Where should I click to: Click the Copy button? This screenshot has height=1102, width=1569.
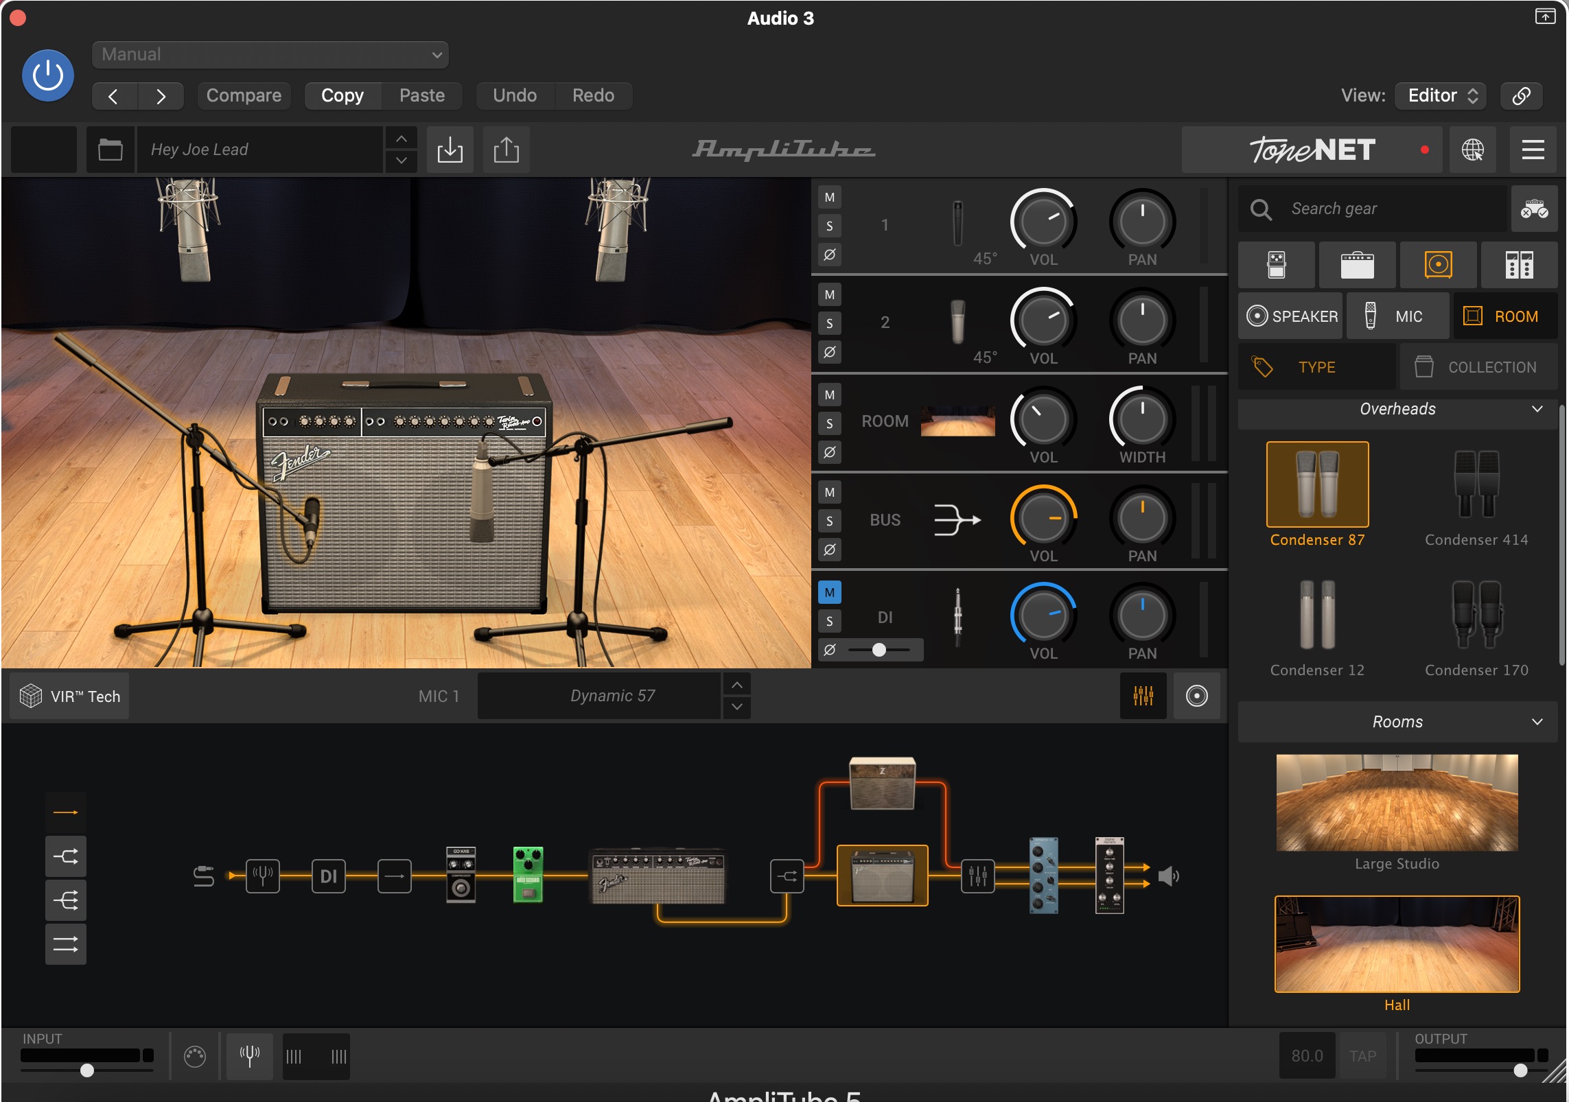point(342,95)
